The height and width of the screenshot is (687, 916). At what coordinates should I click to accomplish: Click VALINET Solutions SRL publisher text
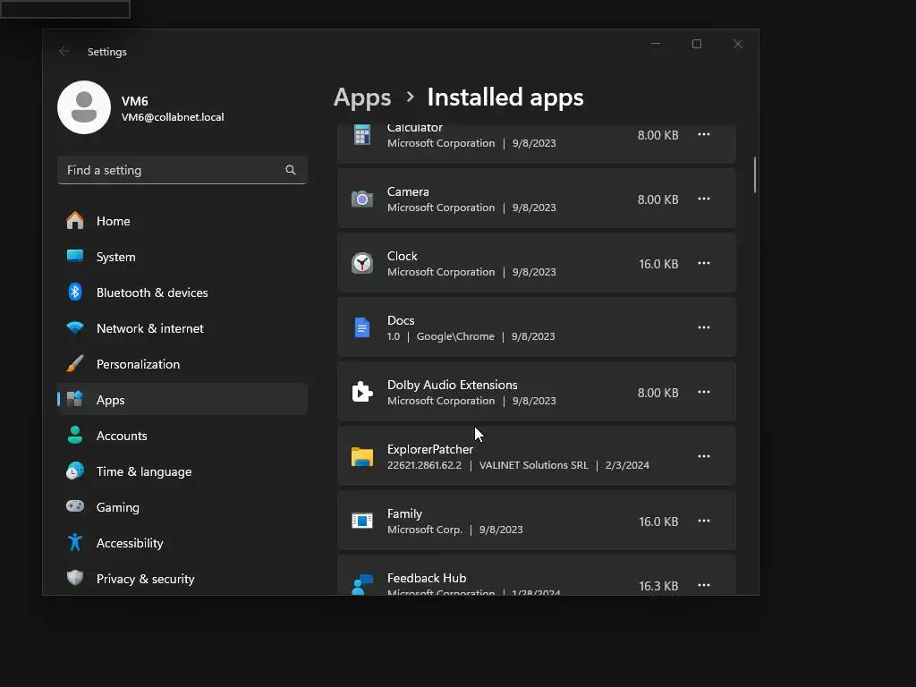(x=533, y=465)
